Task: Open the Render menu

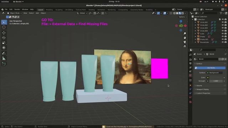Action: [17, 10]
